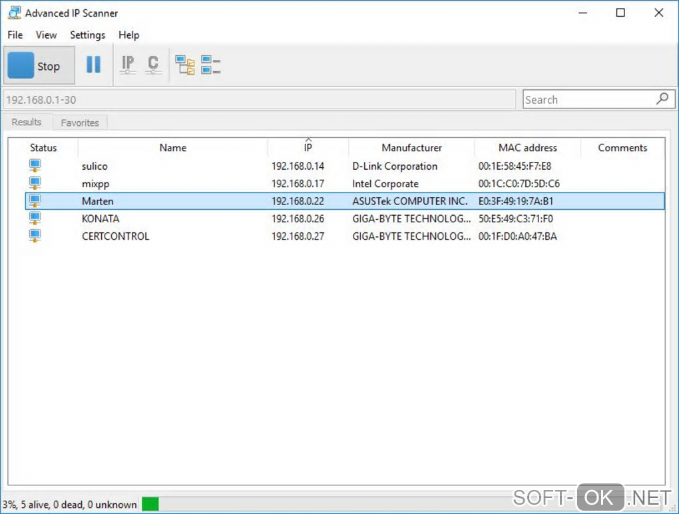Select the sulico host name
The image size is (679, 514).
tap(95, 166)
